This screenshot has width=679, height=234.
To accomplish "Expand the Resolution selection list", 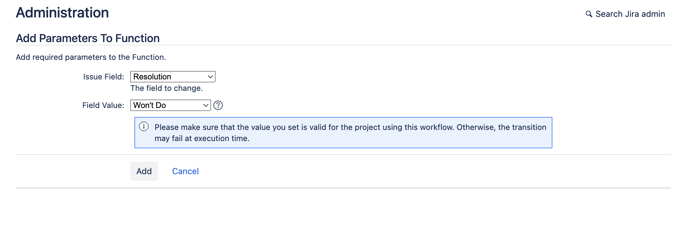I will tap(172, 76).
